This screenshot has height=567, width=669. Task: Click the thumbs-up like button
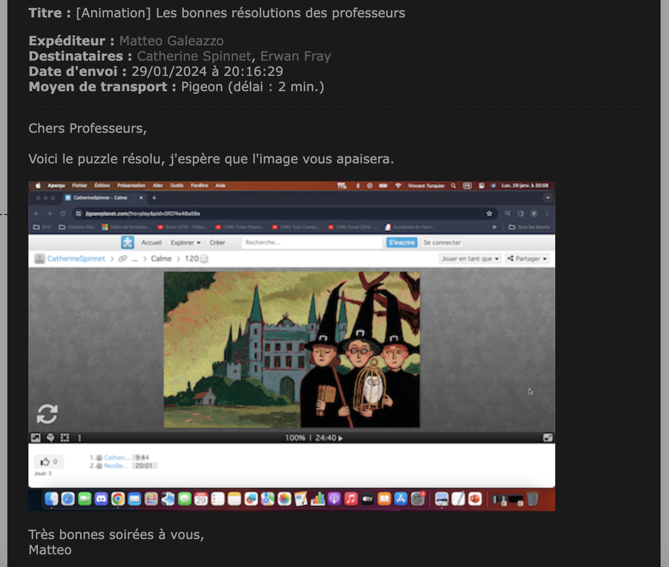click(x=49, y=462)
